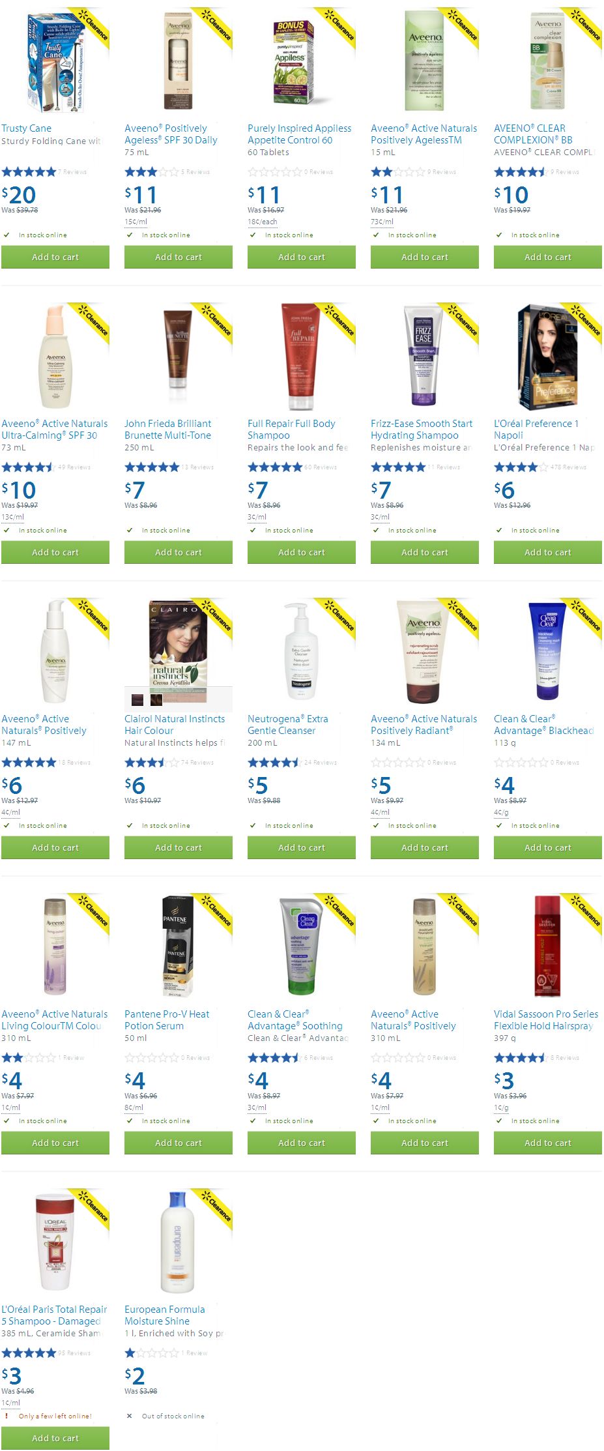This screenshot has width=604, height=1451.
Task: Add Vidal Sassoon Flexible Hold Hairspray to cart
Action: [548, 1143]
